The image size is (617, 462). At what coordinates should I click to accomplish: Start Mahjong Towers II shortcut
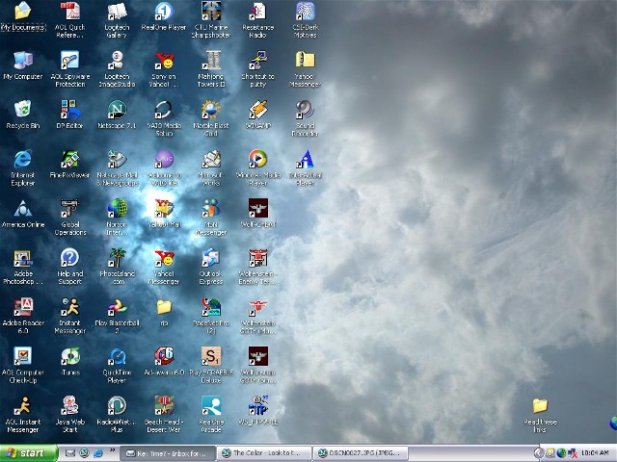(211, 60)
